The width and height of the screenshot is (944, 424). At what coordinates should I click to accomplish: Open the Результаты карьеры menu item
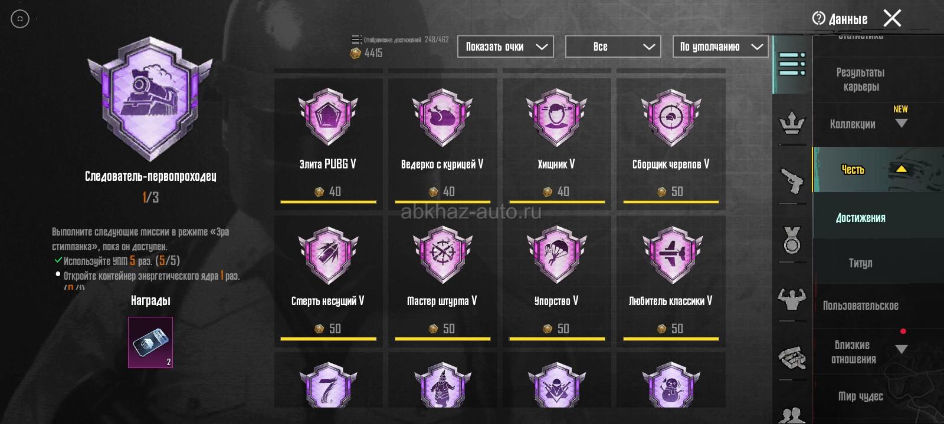click(x=860, y=79)
